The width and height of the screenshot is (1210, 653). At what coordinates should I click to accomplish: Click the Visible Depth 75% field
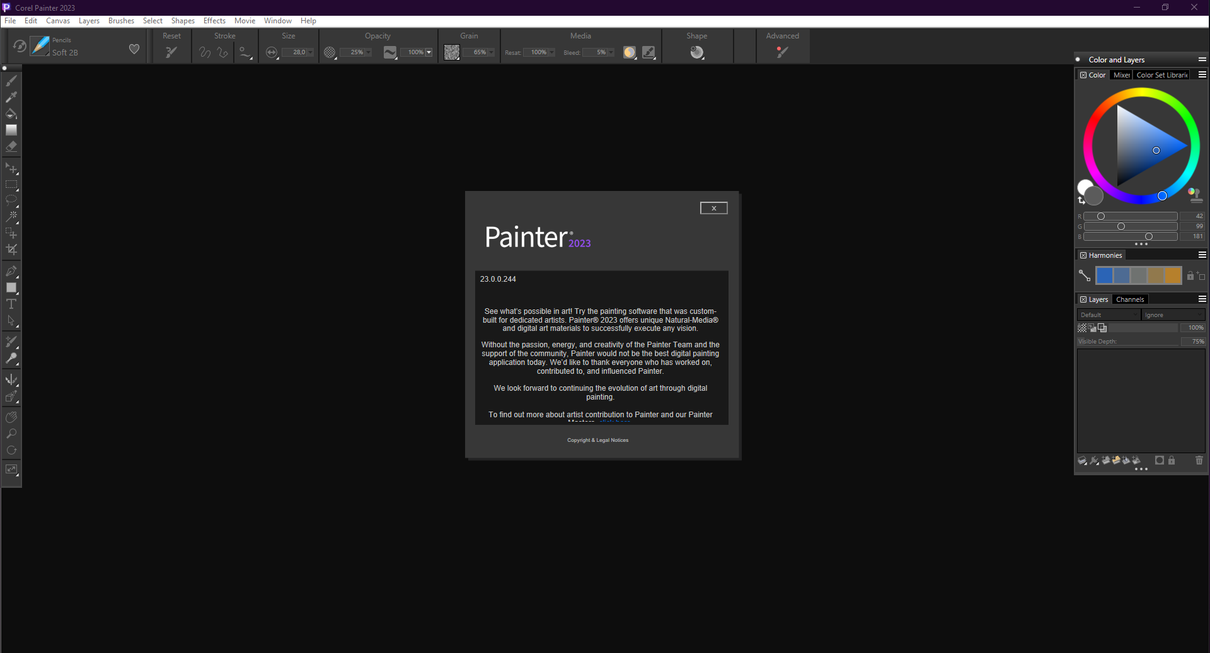[1192, 342]
